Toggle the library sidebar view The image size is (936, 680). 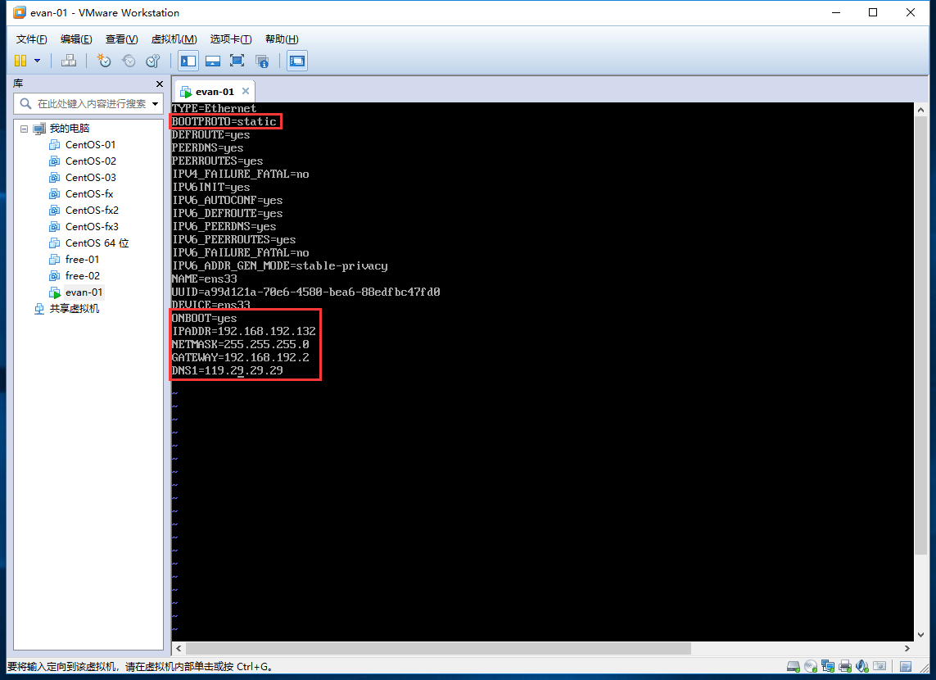click(x=188, y=61)
